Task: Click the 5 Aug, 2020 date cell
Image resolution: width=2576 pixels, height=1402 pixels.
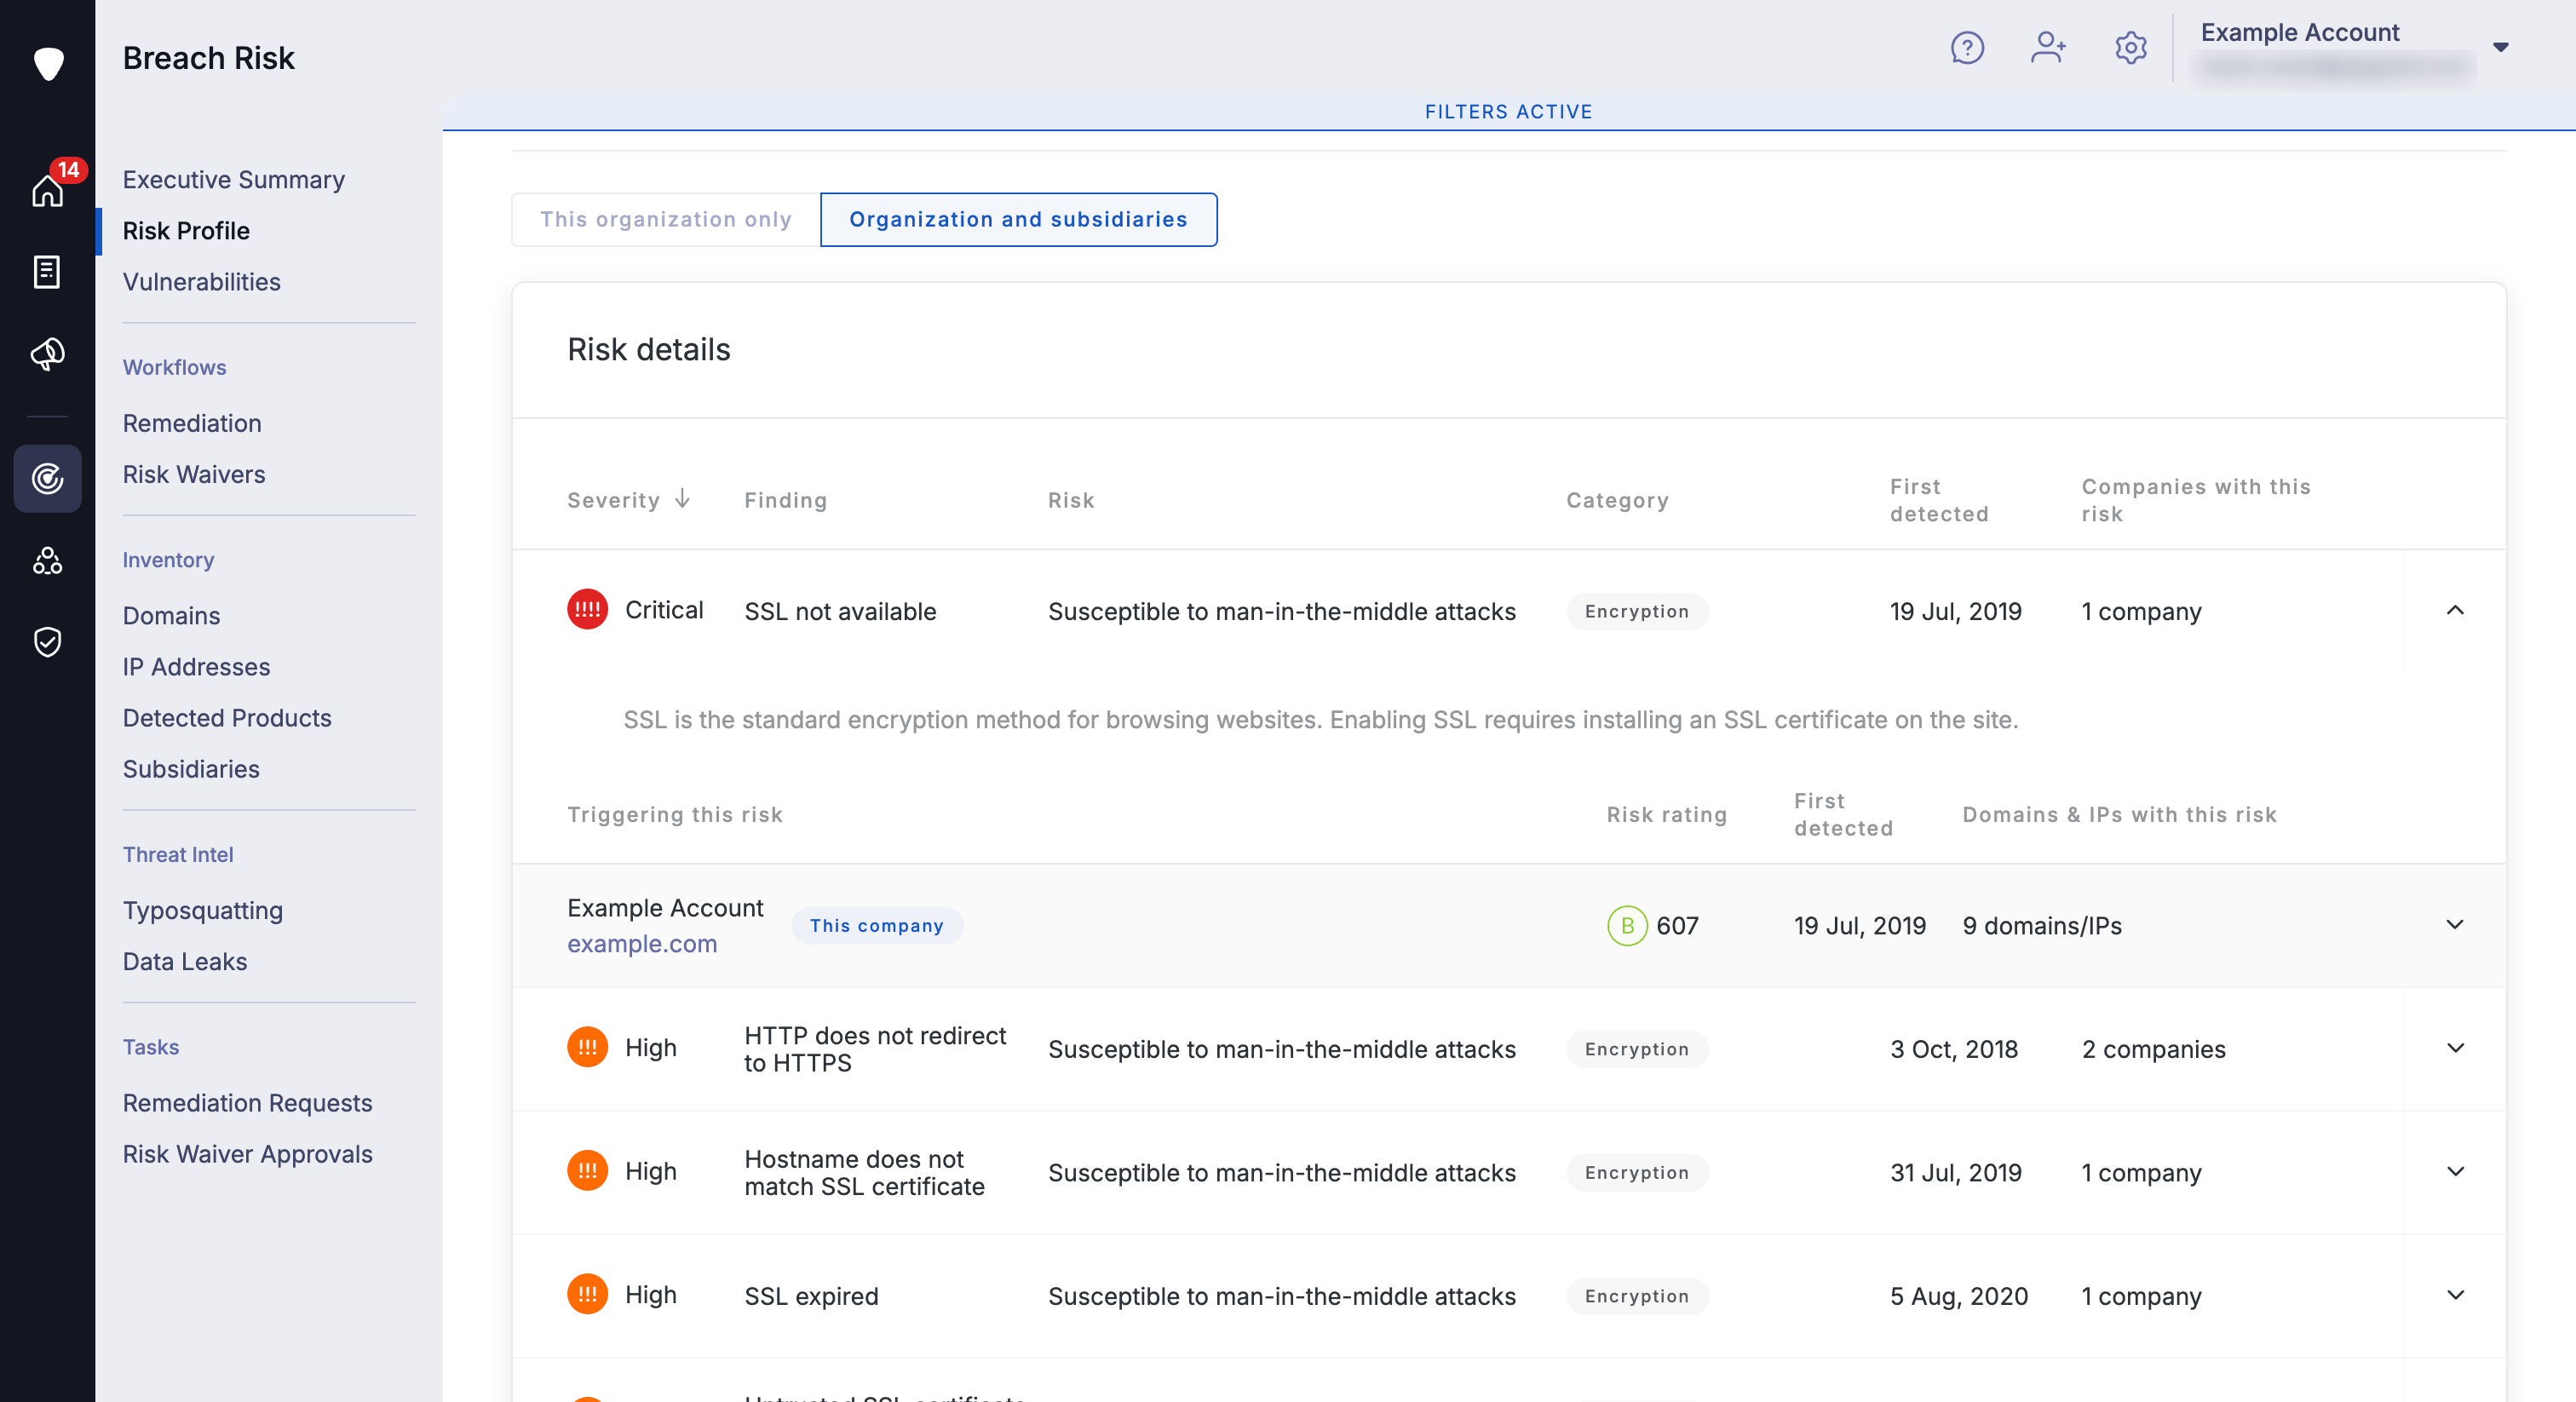Action: (x=1958, y=1296)
